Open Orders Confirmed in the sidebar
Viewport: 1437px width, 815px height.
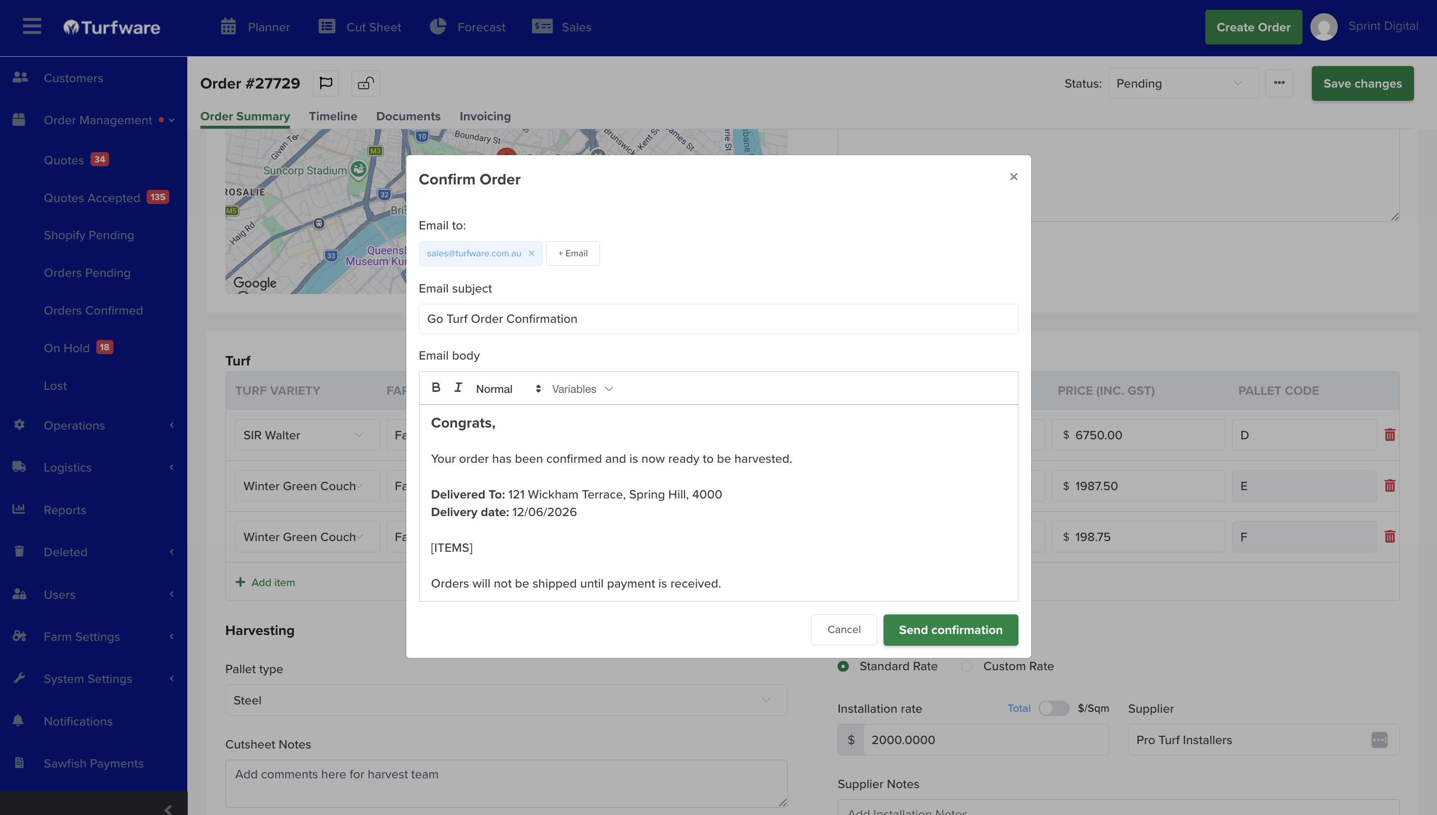93,310
